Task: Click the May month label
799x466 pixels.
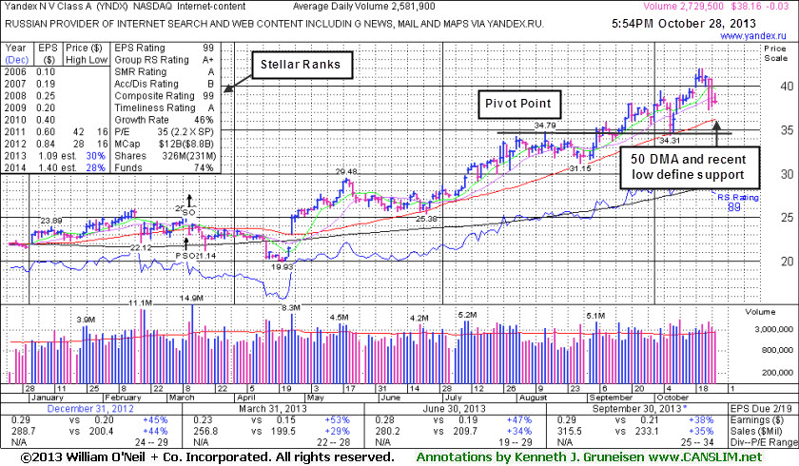Action: 315,398
